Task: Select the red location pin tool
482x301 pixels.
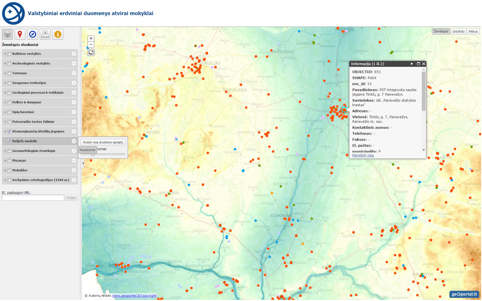Action: 20,35
